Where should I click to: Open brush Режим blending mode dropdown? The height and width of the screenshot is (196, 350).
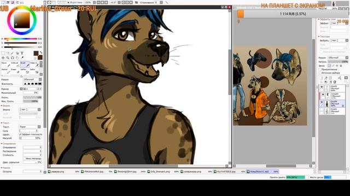click(32, 79)
